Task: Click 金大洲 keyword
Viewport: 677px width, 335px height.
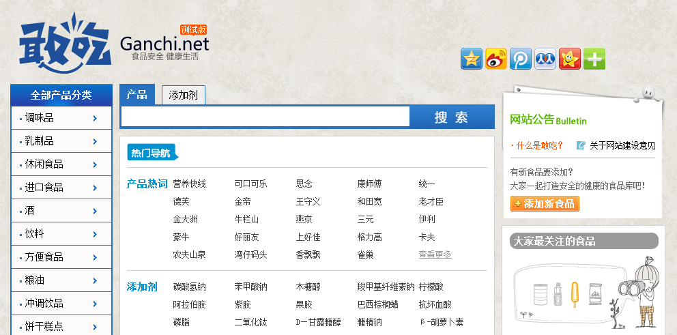Action: [185, 219]
